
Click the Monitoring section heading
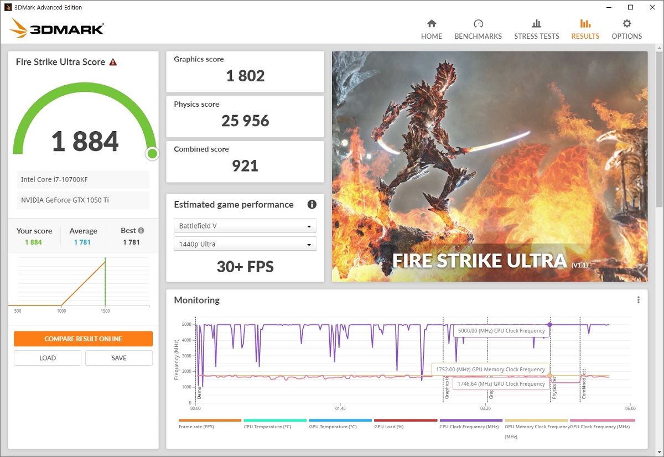click(x=197, y=300)
